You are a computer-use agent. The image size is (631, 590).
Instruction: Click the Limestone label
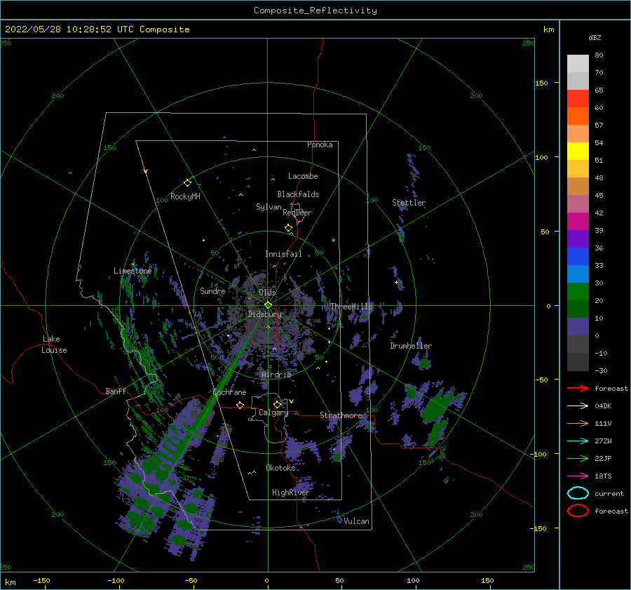[x=133, y=271]
